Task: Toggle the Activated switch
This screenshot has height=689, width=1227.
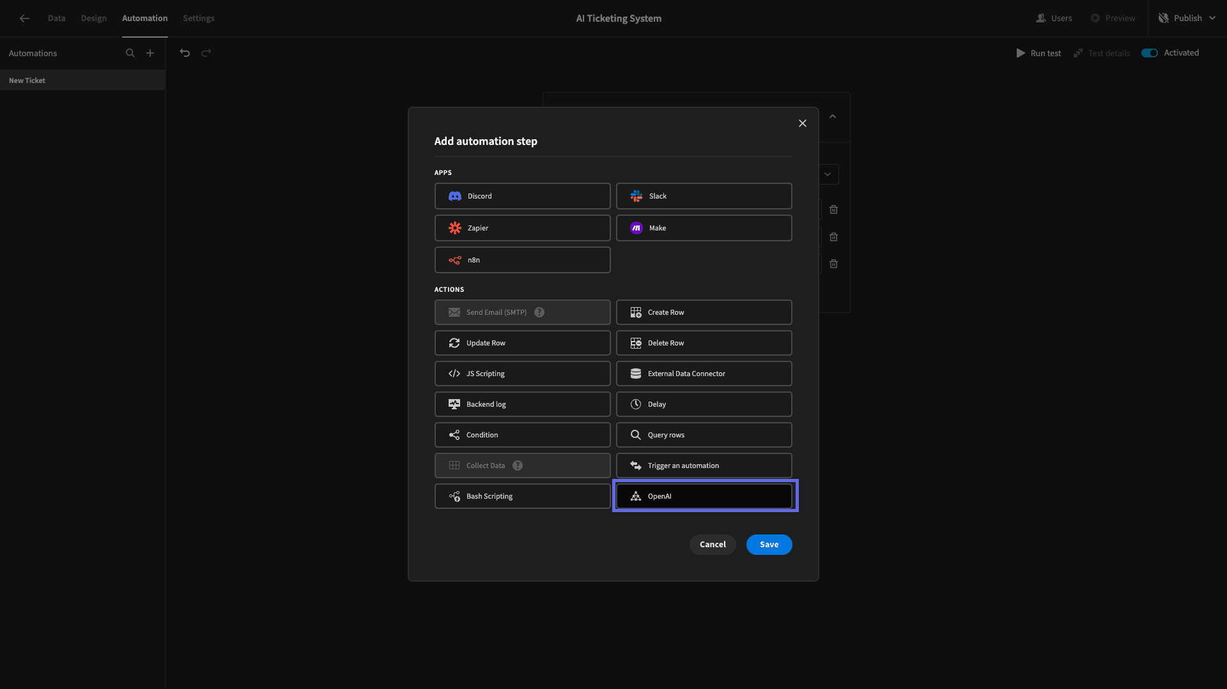Action: tap(1150, 53)
